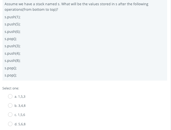171x130 pixels.
Task: Click the s.push(6); code line
Action: click(12, 31)
